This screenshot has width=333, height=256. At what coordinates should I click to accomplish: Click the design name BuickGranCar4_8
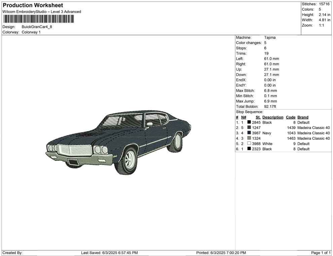[x=37, y=27]
